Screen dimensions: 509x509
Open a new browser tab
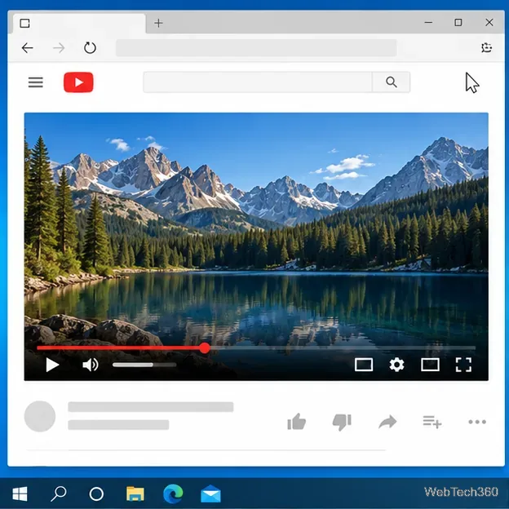[158, 23]
